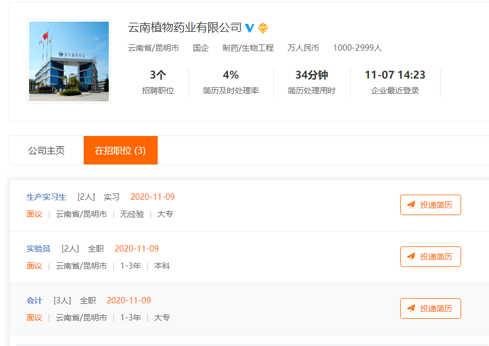Image resolution: width=489 pixels, height=346 pixels.
Task: Click the 国企 company type label
Action: click(201, 48)
